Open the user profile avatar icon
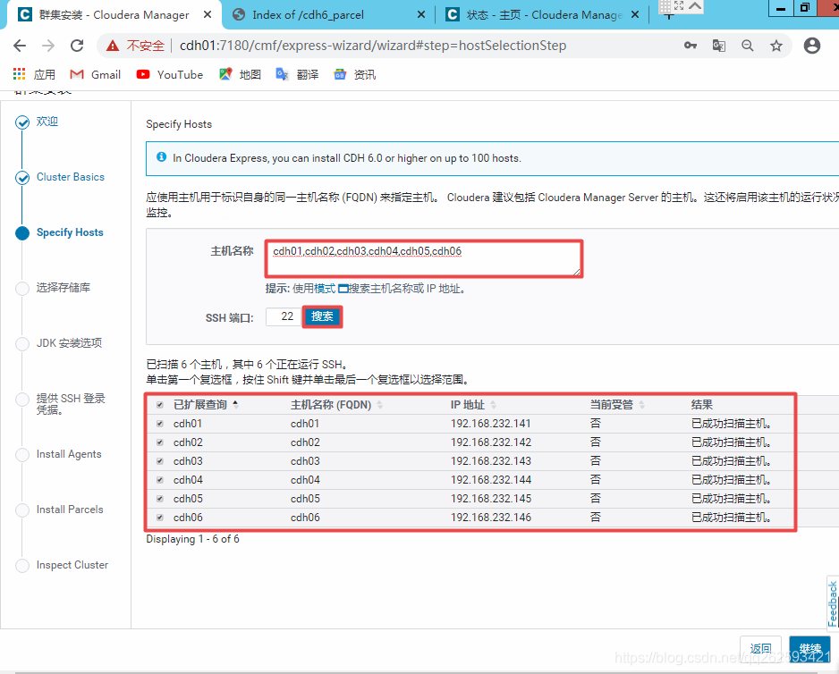The height and width of the screenshot is (674, 839). pyautogui.click(x=811, y=46)
